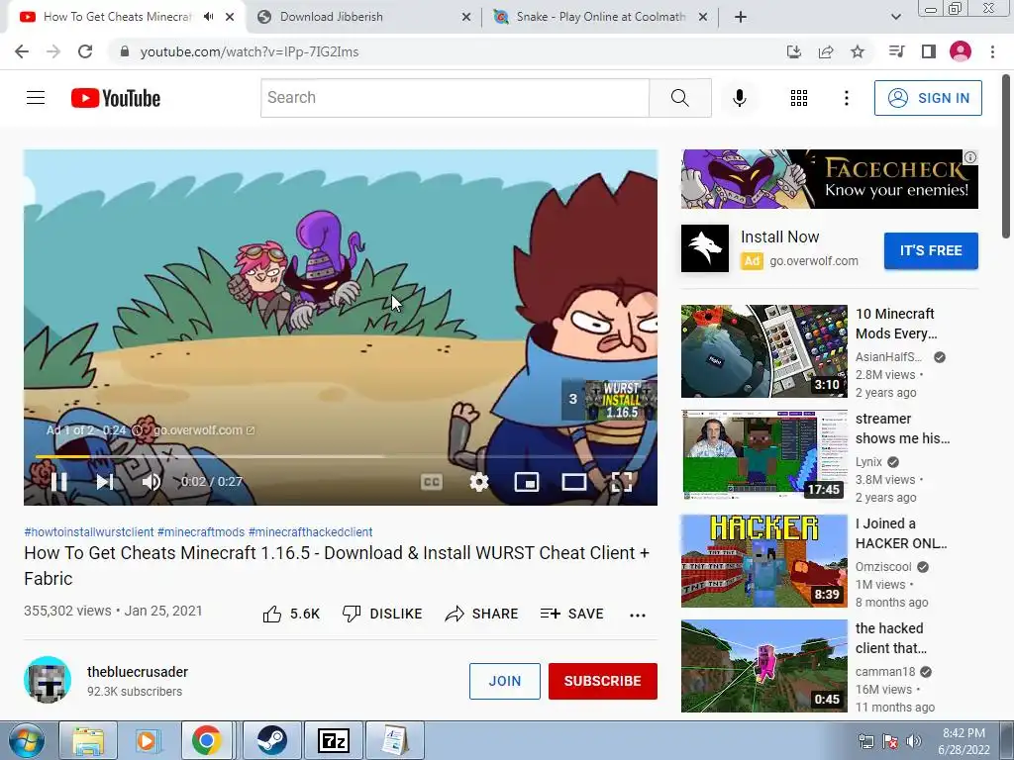This screenshot has height=760, width=1014.
Task: Open ad info icon on banner
Action: 970,157
